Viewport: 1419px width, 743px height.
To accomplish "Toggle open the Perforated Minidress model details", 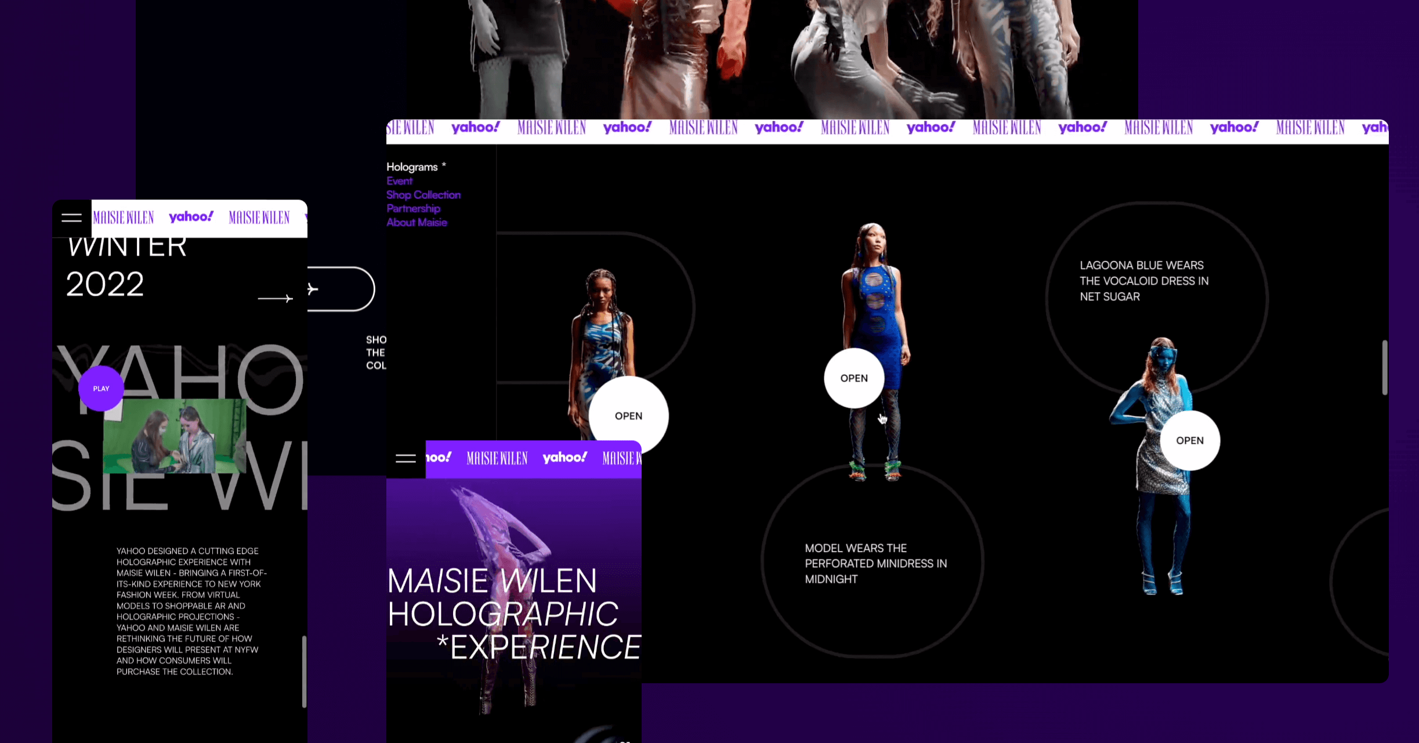I will (853, 378).
